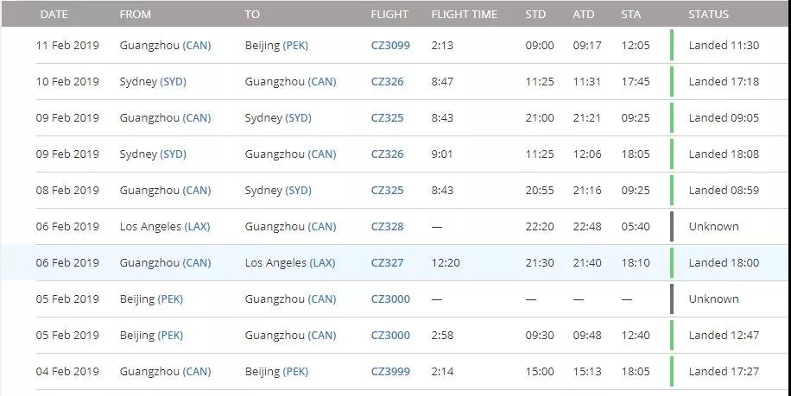This screenshot has width=791, height=396.
Task: Click the PEK destination code on 04 Feb
Action: pos(295,372)
